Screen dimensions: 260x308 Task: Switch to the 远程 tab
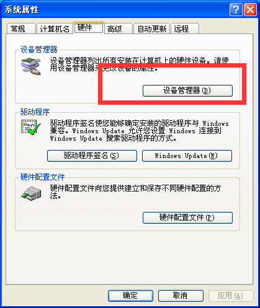185,29
